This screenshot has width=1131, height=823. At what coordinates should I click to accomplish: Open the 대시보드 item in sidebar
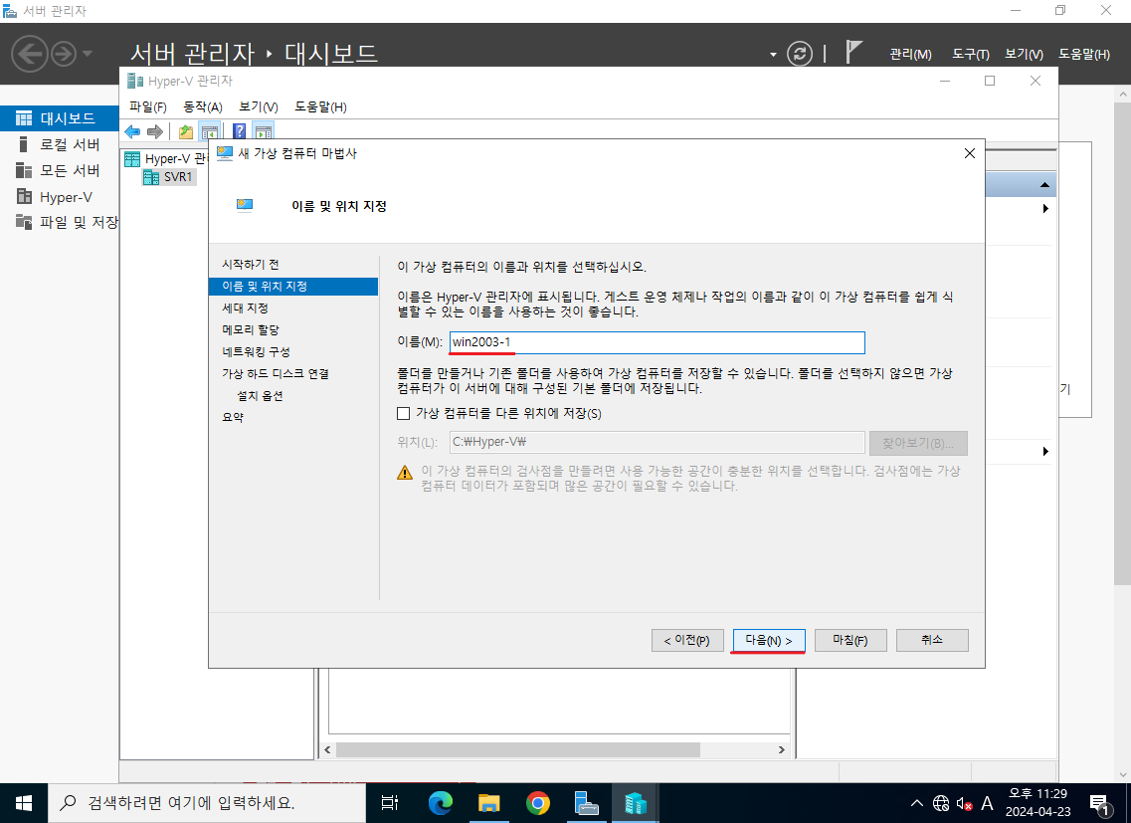point(59,118)
